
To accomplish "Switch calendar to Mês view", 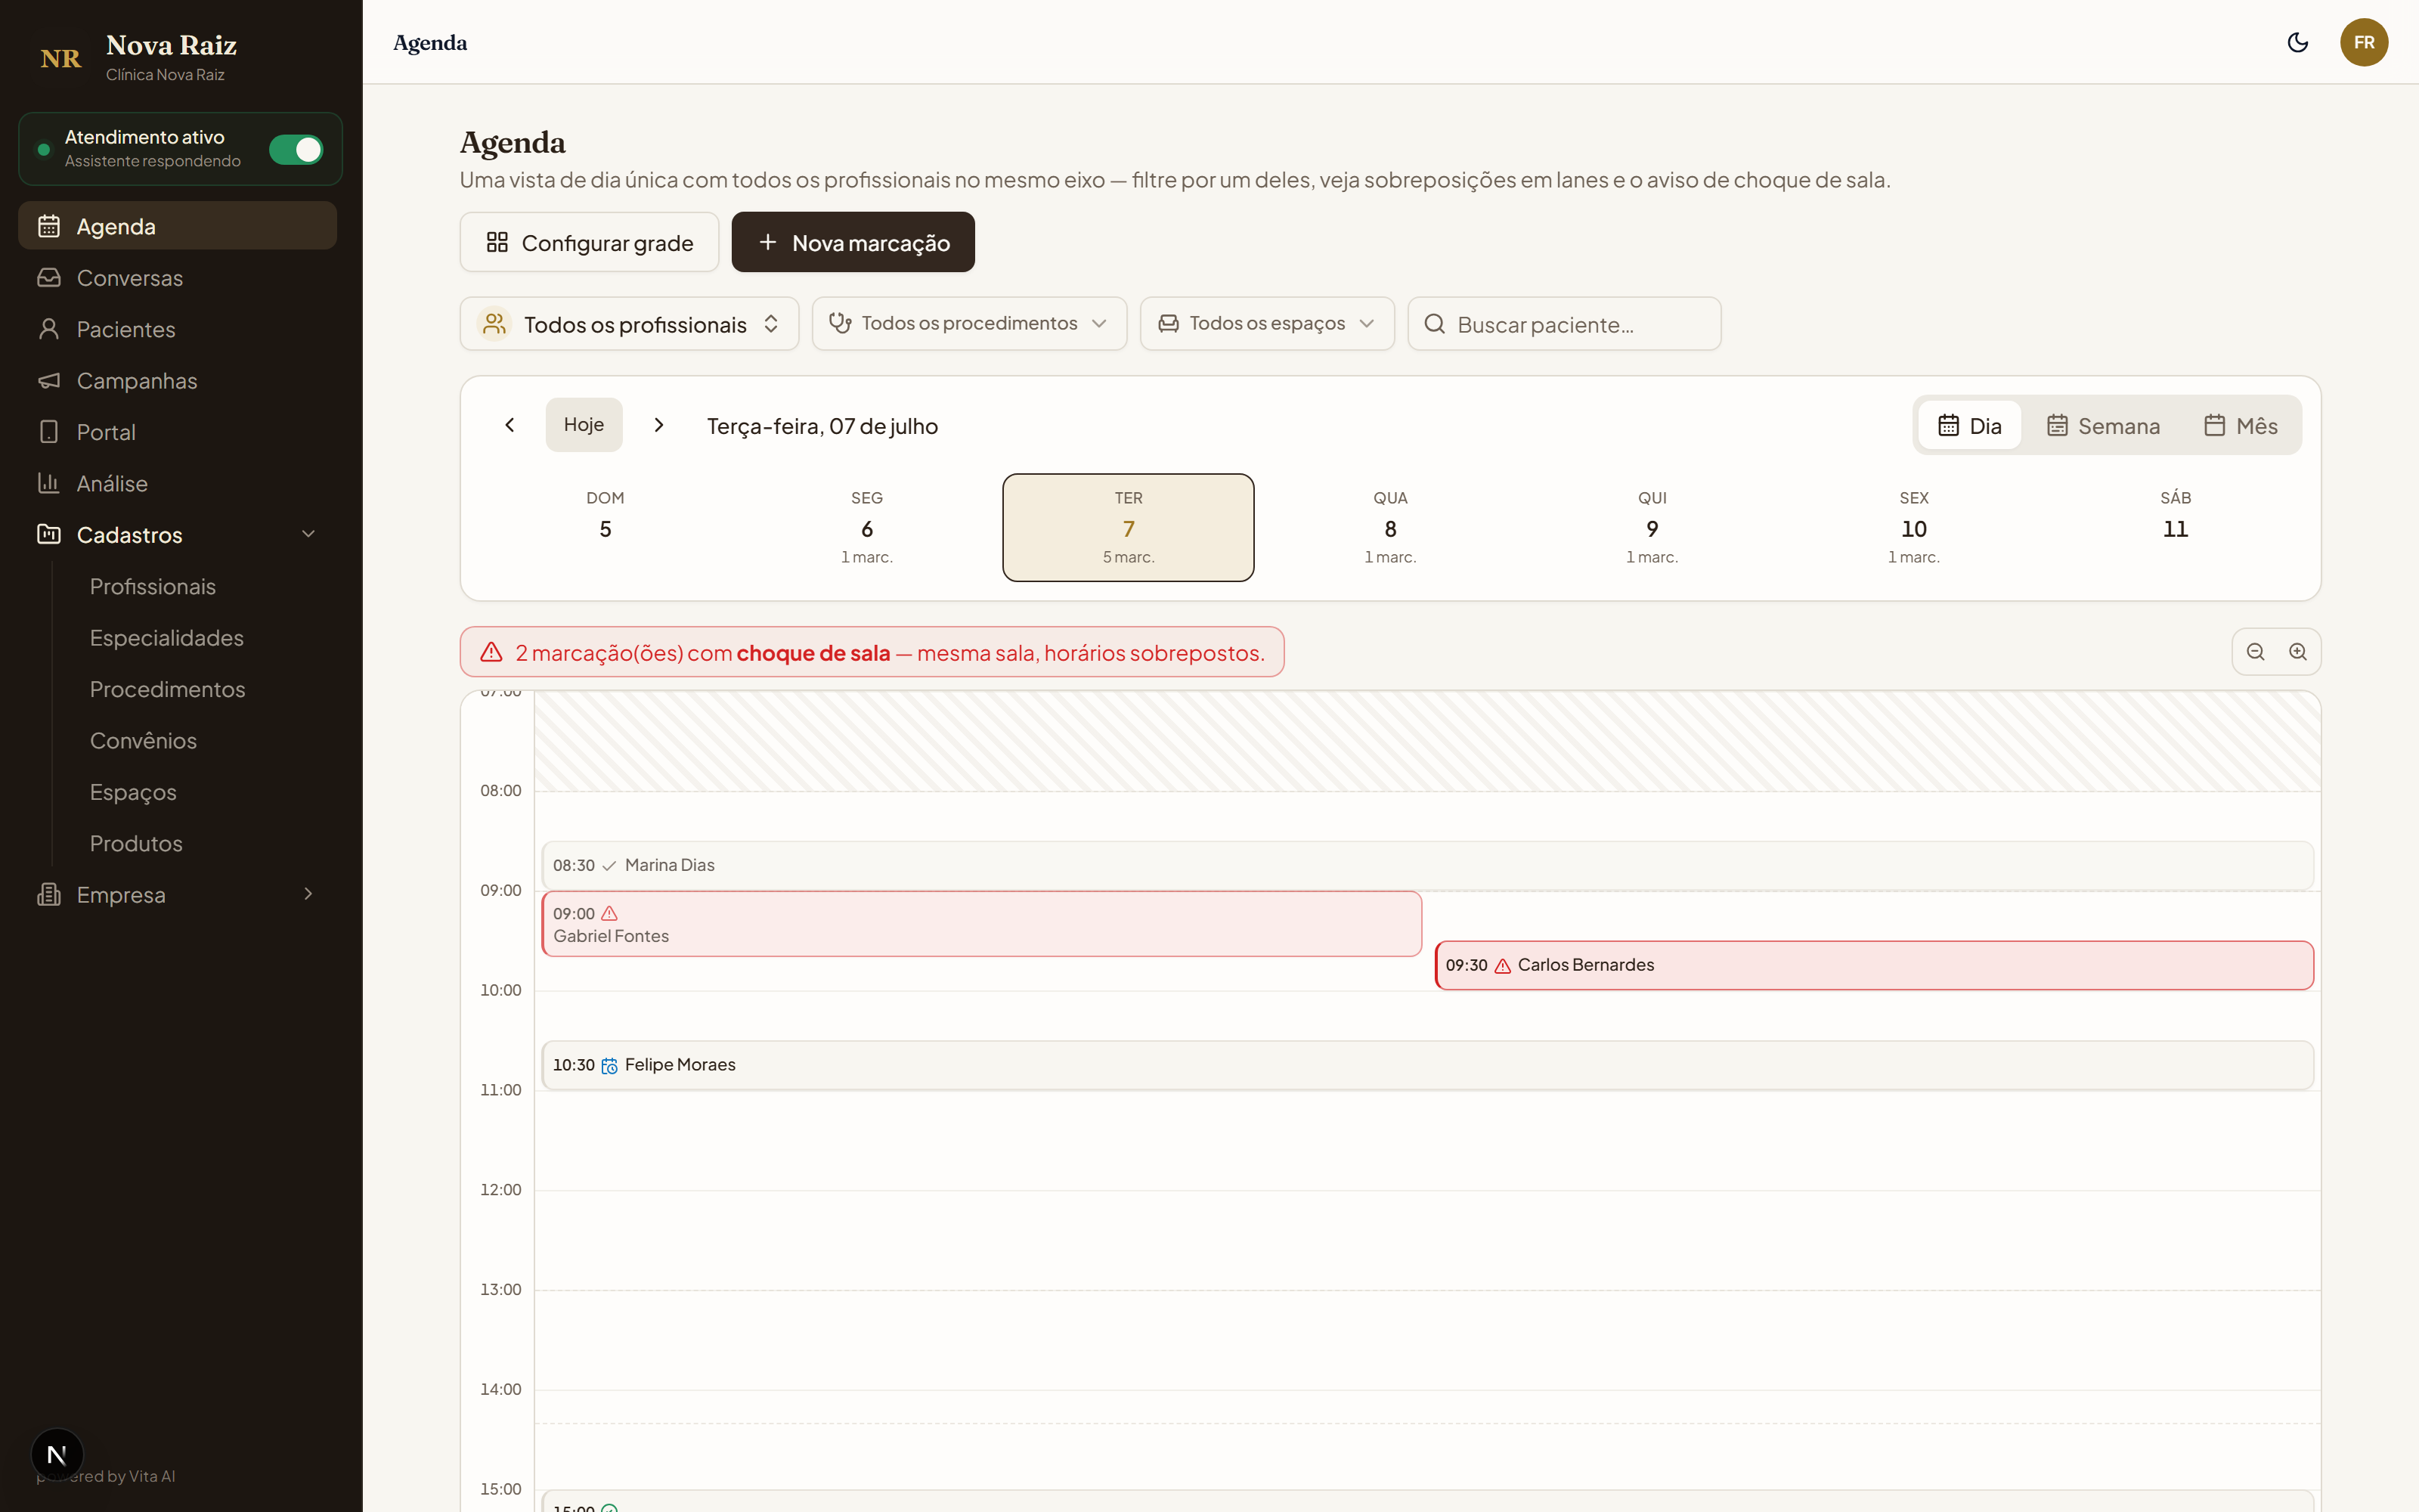I will [2240, 426].
